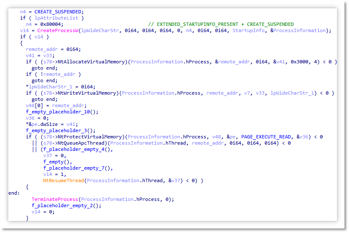The width and height of the screenshot is (349, 233).
Task: Select the NtWriteVirtualMemory call
Action: click(x=87, y=93)
